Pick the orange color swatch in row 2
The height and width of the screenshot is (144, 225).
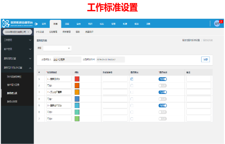tap(77, 86)
